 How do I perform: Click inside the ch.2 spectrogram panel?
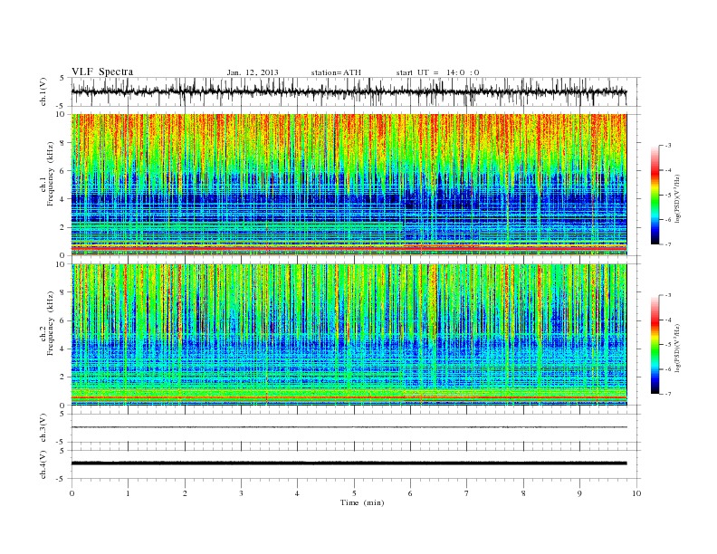pyautogui.click(x=349, y=335)
